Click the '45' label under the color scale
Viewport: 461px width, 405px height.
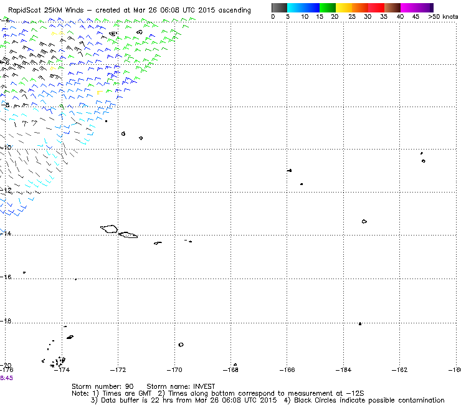click(416, 17)
